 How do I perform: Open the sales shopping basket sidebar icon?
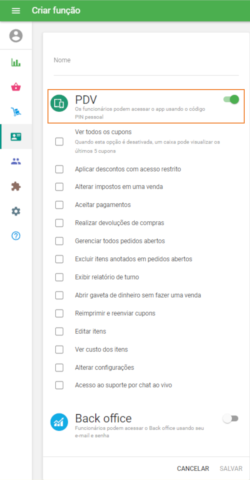[16, 87]
